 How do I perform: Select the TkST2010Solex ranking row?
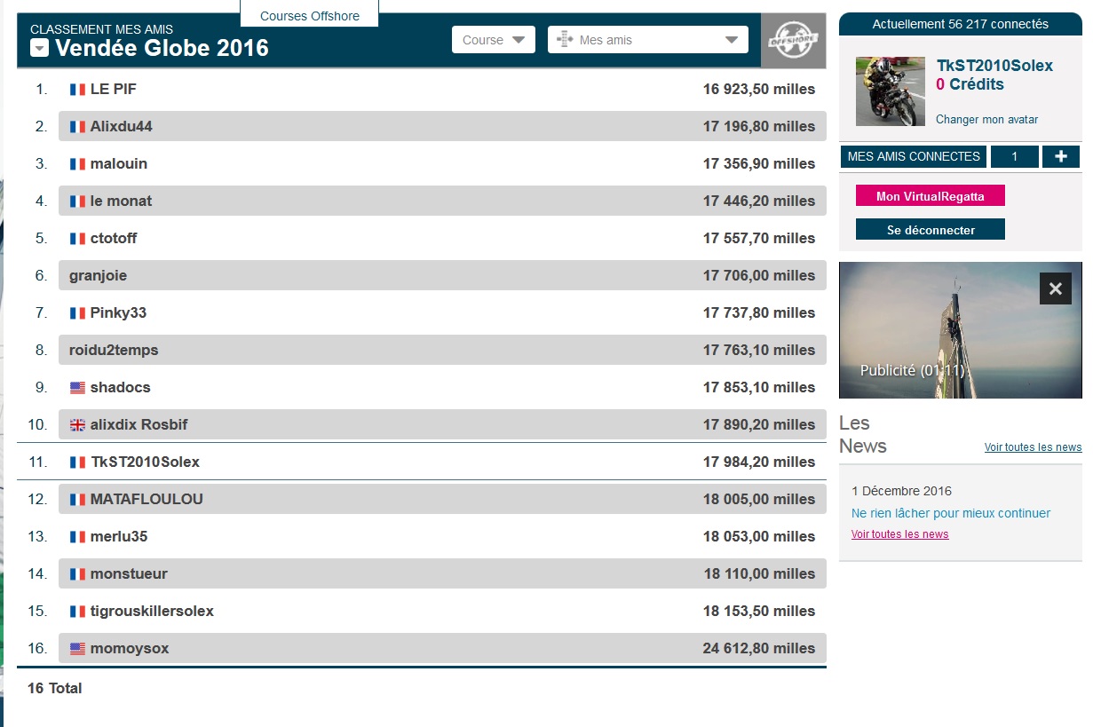(421, 462)
